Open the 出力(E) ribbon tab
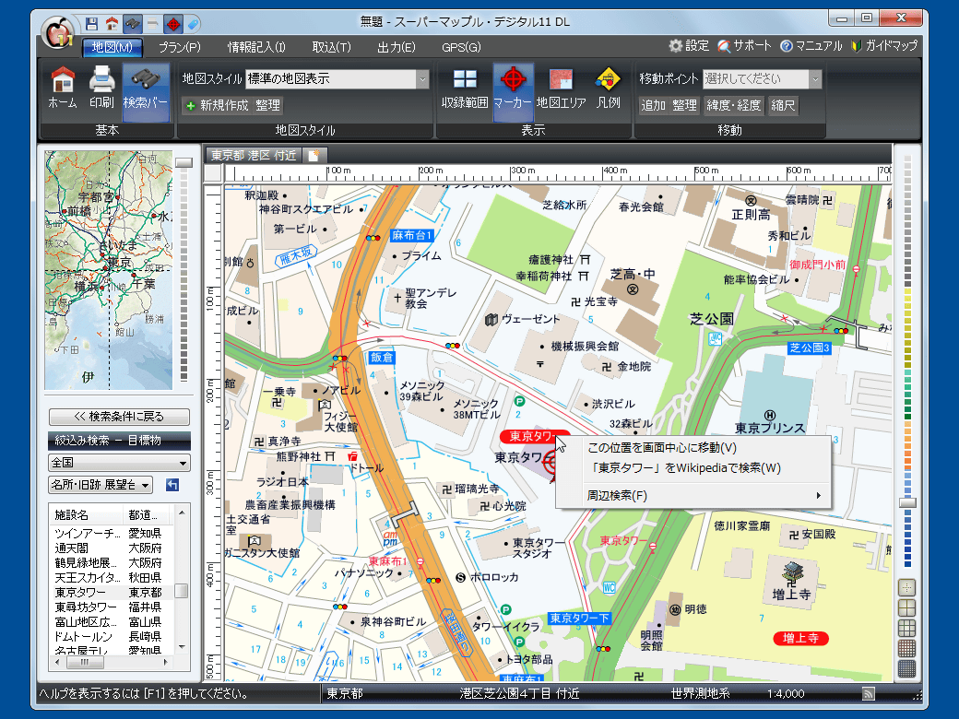This screenshot has width=959, height=719. click(x=397, y=47)
